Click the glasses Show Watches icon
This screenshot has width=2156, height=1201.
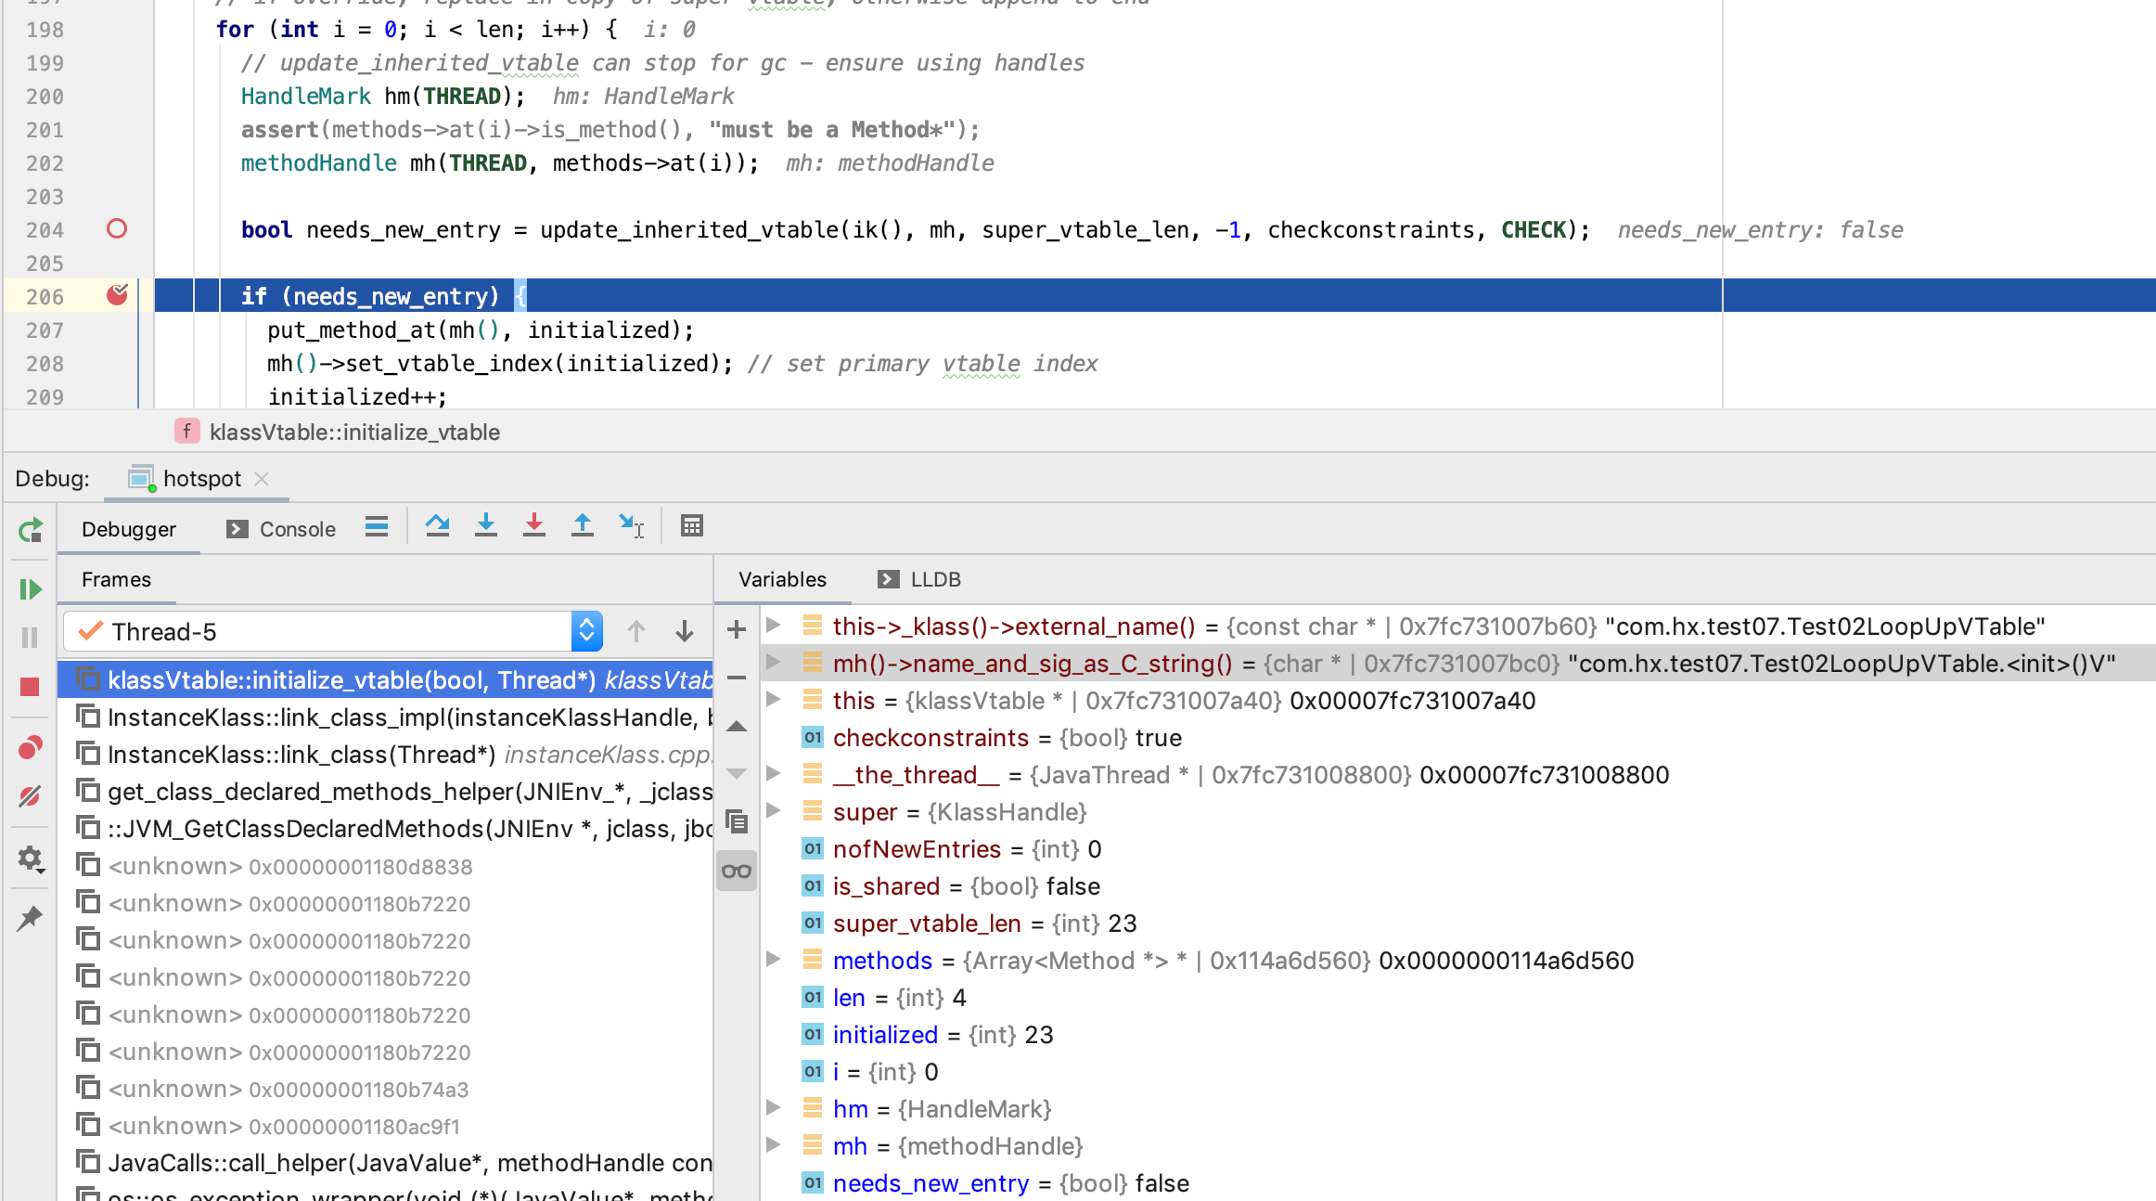tap(737, 871)
